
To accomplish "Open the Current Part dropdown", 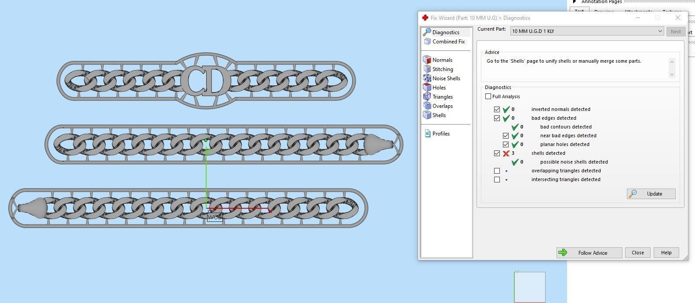I will point(587,31).
